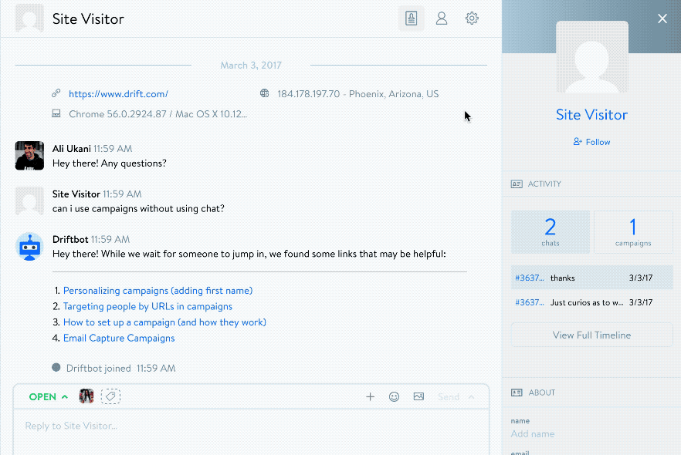The image size is (681, 455).
Task: Click the Driftbot robot avatar
Action: [29, 246]
